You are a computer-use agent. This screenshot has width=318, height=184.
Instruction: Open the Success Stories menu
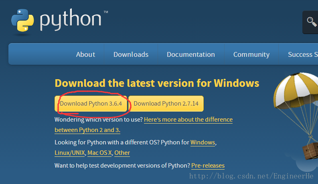[303, 54]
